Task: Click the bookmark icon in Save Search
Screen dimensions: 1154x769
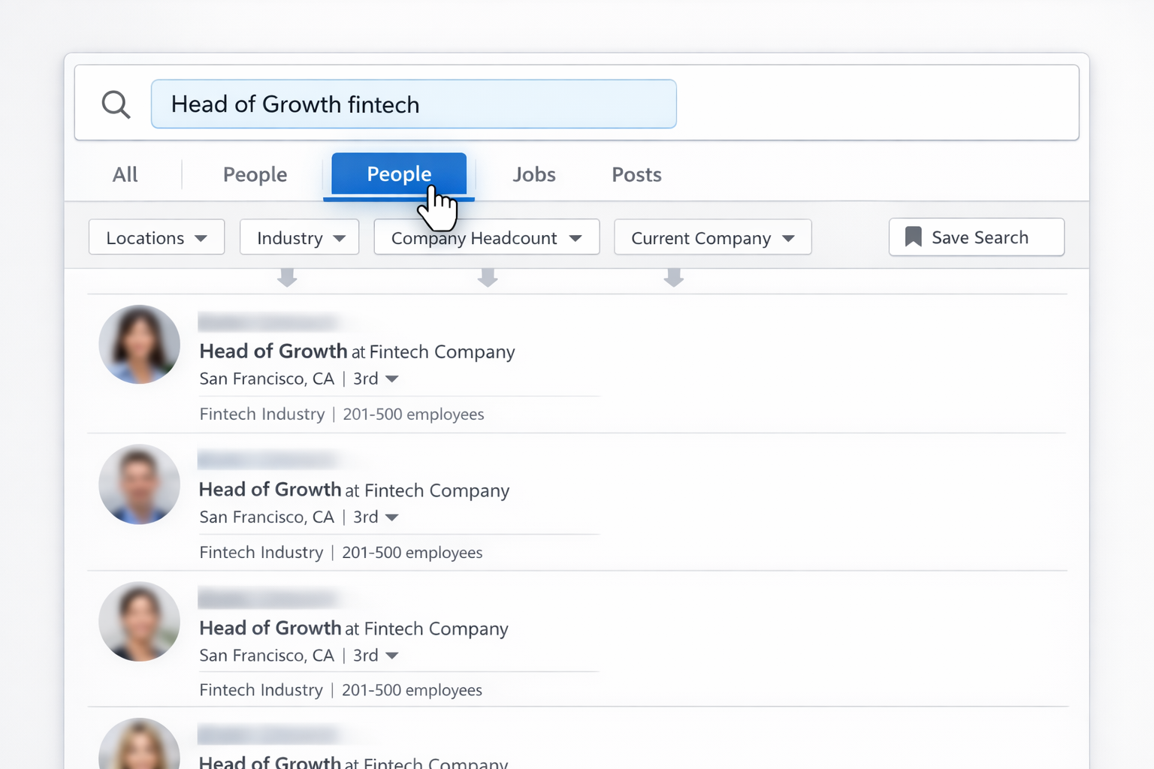Action: [x=913, y=237]
